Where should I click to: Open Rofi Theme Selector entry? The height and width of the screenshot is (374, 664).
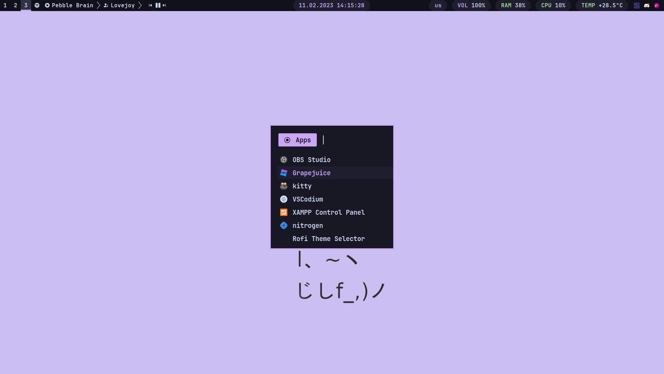(x=328, y=239)
